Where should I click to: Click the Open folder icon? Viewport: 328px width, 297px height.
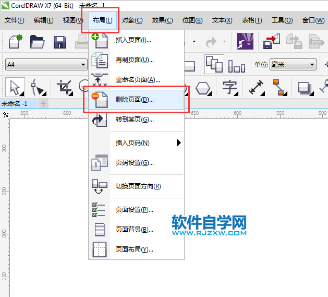coord(37,42)
